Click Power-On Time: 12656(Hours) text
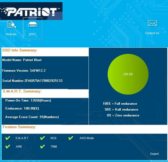168x162 pixels. coord(28,100)
